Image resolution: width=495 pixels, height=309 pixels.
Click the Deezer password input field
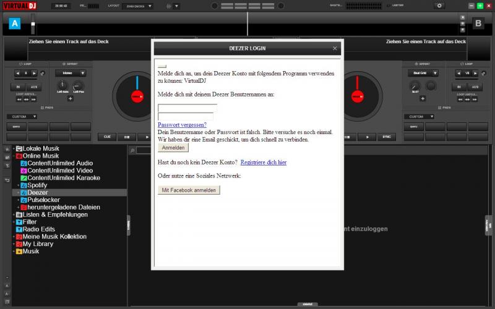[x=185, y=116]
